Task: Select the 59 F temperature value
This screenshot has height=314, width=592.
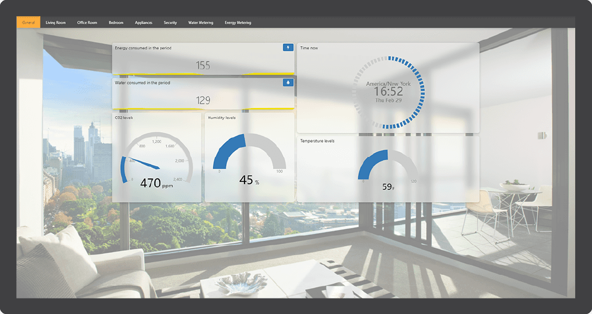Action: [388, 186]
